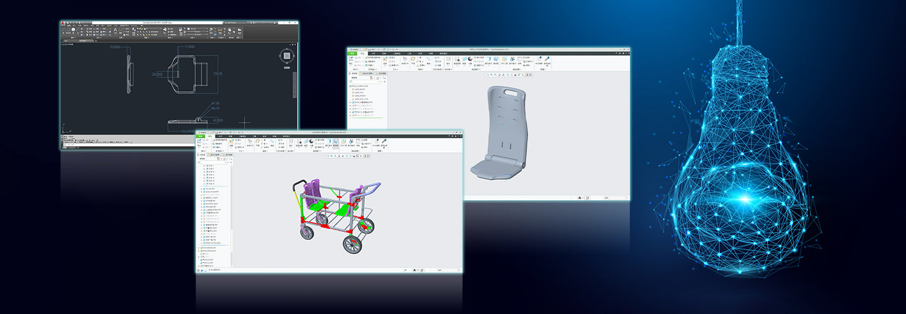Click the ViewCube in the AutoCAD drawing area

pyautogui.click(x=285, y=57)
